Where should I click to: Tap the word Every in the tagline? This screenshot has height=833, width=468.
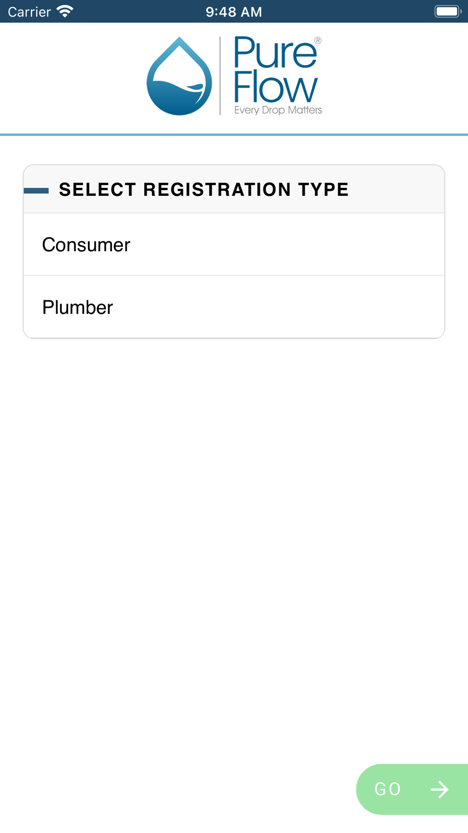[247, 111]
